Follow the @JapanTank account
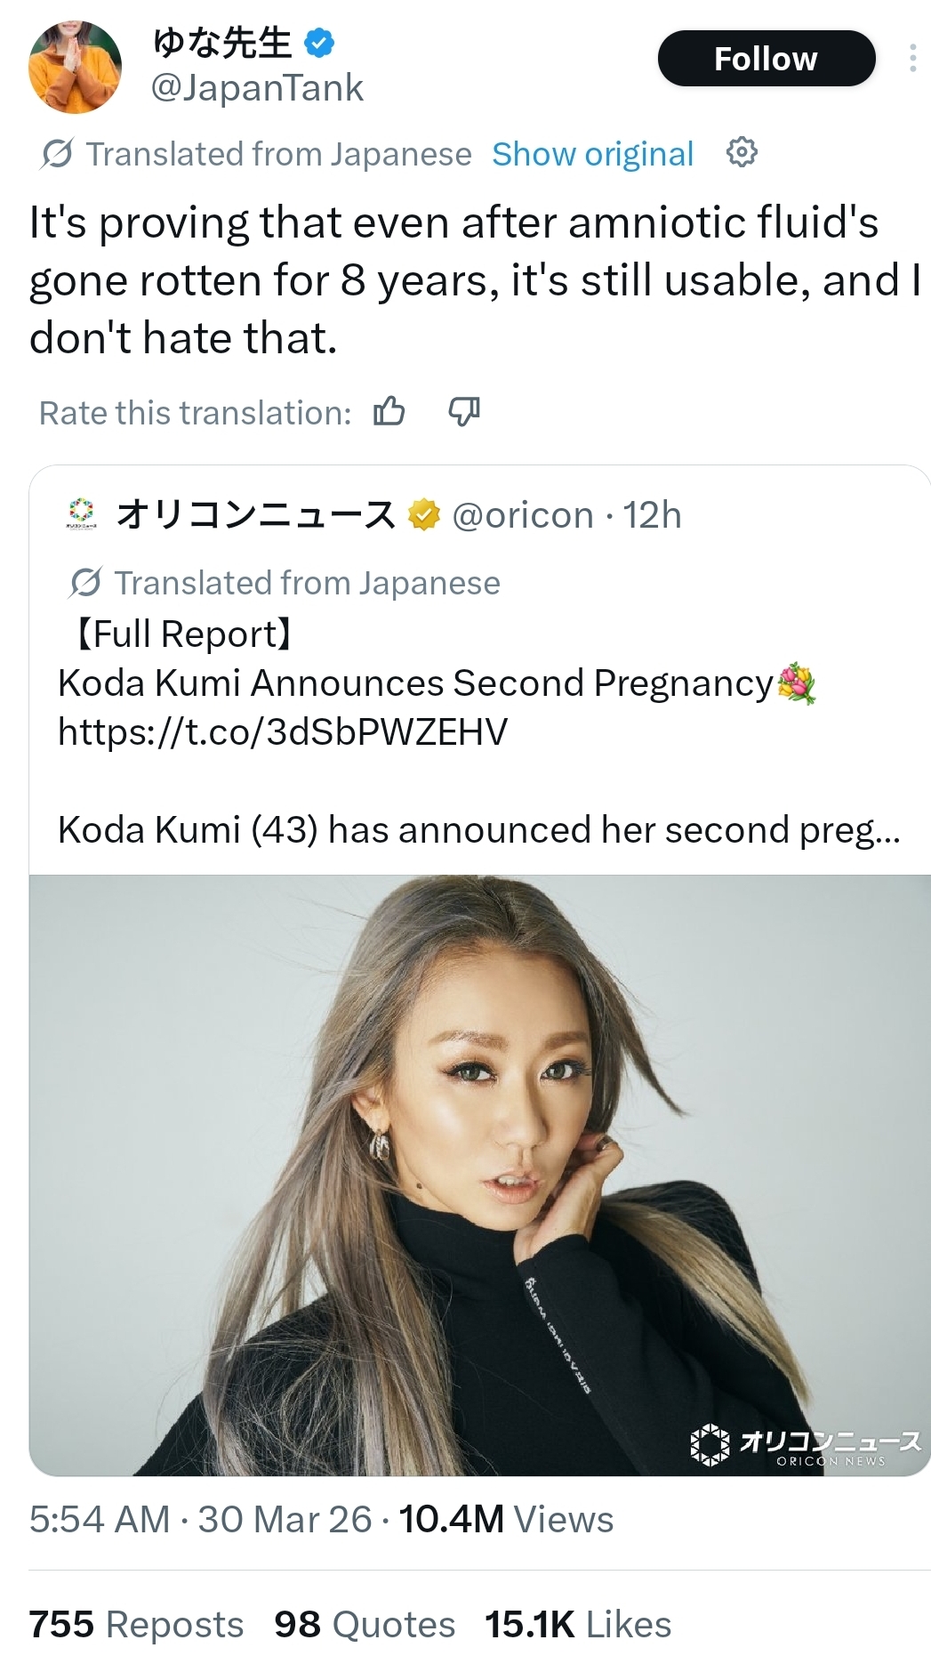 point(766,59)
